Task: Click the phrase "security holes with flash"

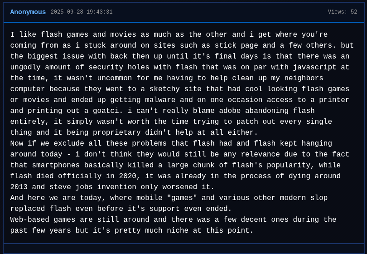Action: [x=143, y=68]
